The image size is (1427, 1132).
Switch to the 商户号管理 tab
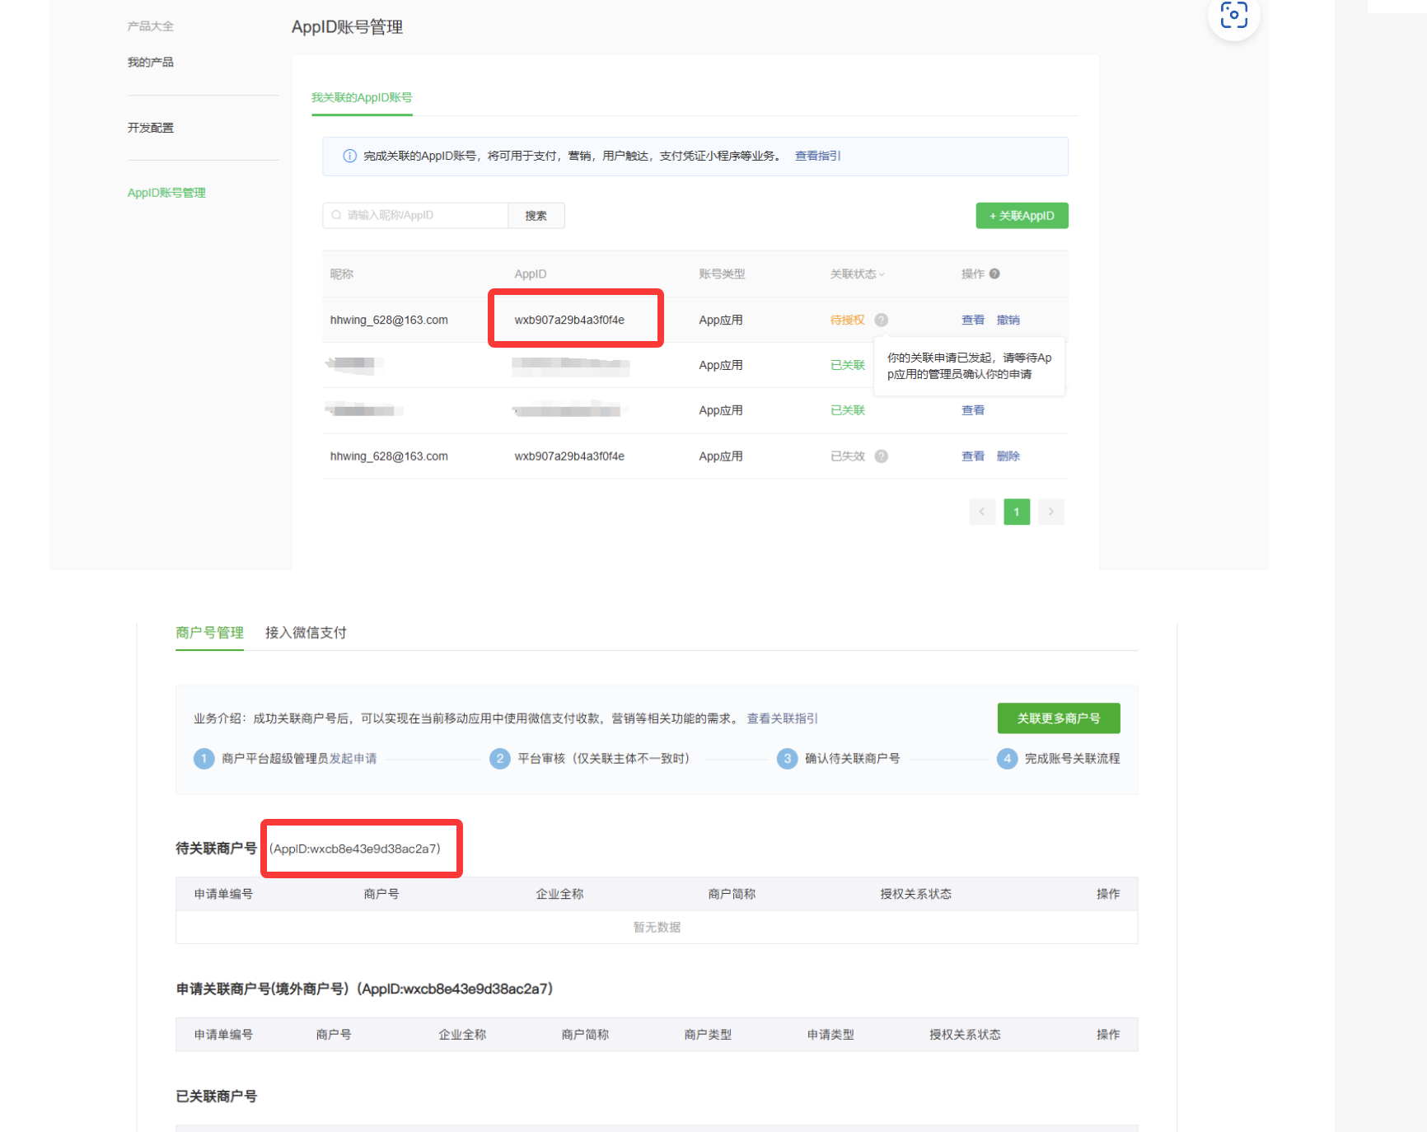tap(209, 633)
